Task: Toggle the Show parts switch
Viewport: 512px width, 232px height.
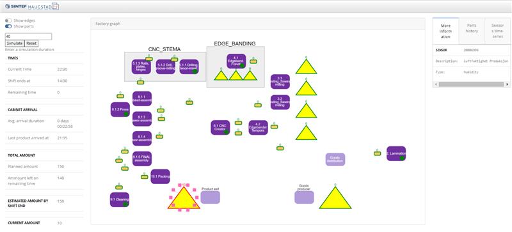Action: [x=8, y=26]
